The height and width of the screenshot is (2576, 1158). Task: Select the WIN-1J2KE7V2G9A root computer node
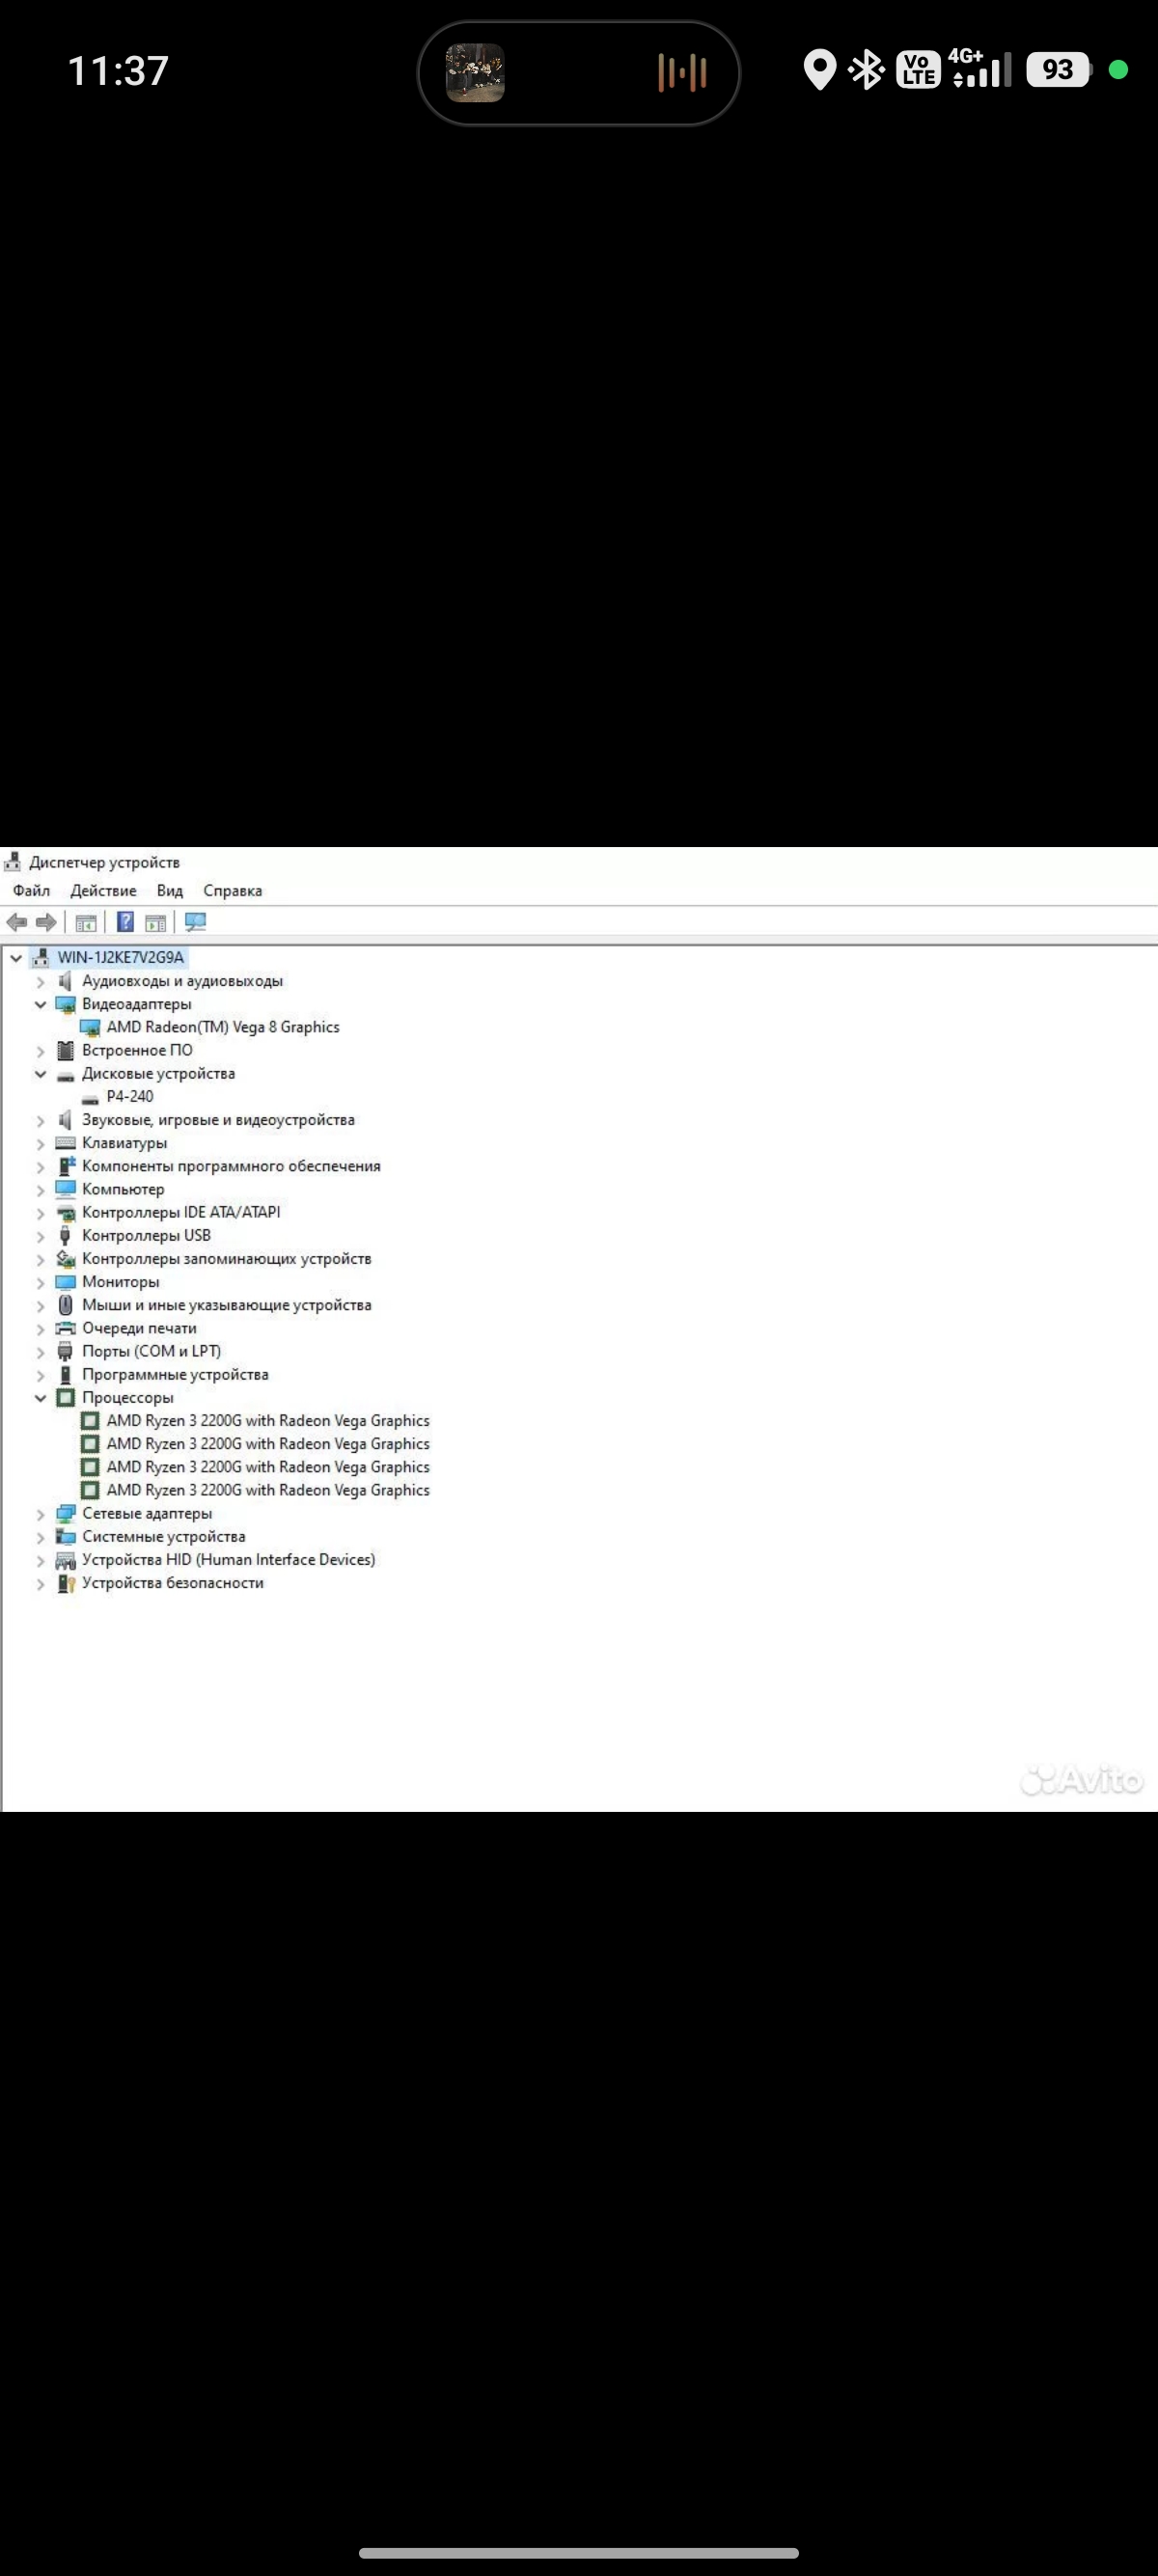click(x=121, y=957)
